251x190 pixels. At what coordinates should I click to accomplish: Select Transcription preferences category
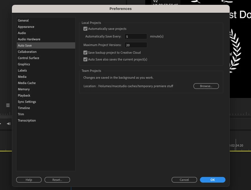pos(46,121)
